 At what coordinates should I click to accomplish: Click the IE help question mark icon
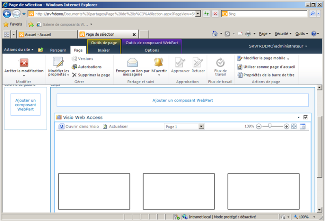pyautogui.click(x=314, y=34)
